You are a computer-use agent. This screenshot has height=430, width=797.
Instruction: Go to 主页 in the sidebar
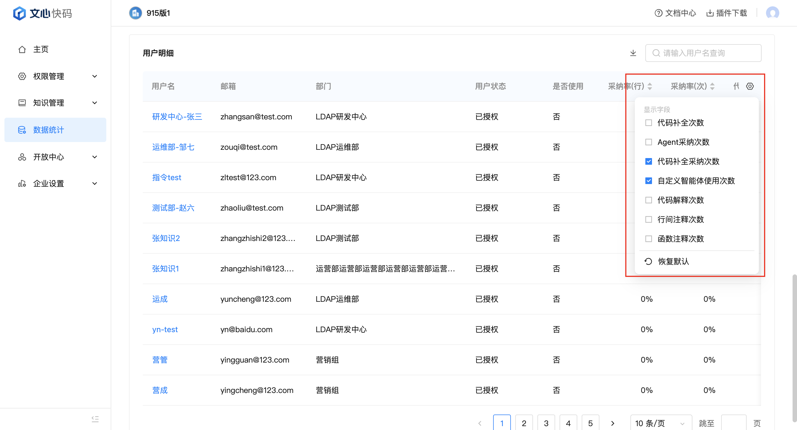pyautogui.click(x=41, y=49)
